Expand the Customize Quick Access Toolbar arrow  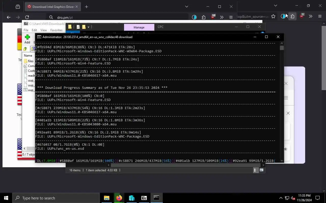pyautogui.click(x=88, y=27)
